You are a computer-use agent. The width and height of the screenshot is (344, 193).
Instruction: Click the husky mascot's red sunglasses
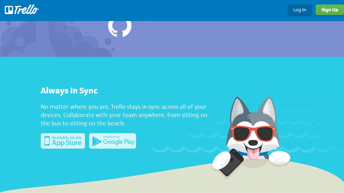tap(253, 134)
